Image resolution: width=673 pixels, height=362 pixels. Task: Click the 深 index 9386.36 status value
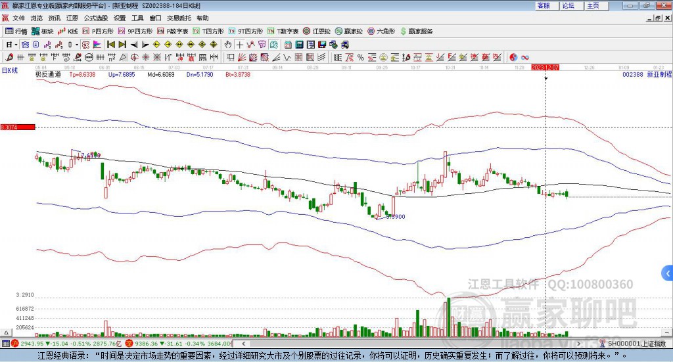click(147, 344)
